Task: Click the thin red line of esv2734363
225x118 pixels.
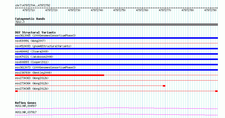Action: point(116,80)
